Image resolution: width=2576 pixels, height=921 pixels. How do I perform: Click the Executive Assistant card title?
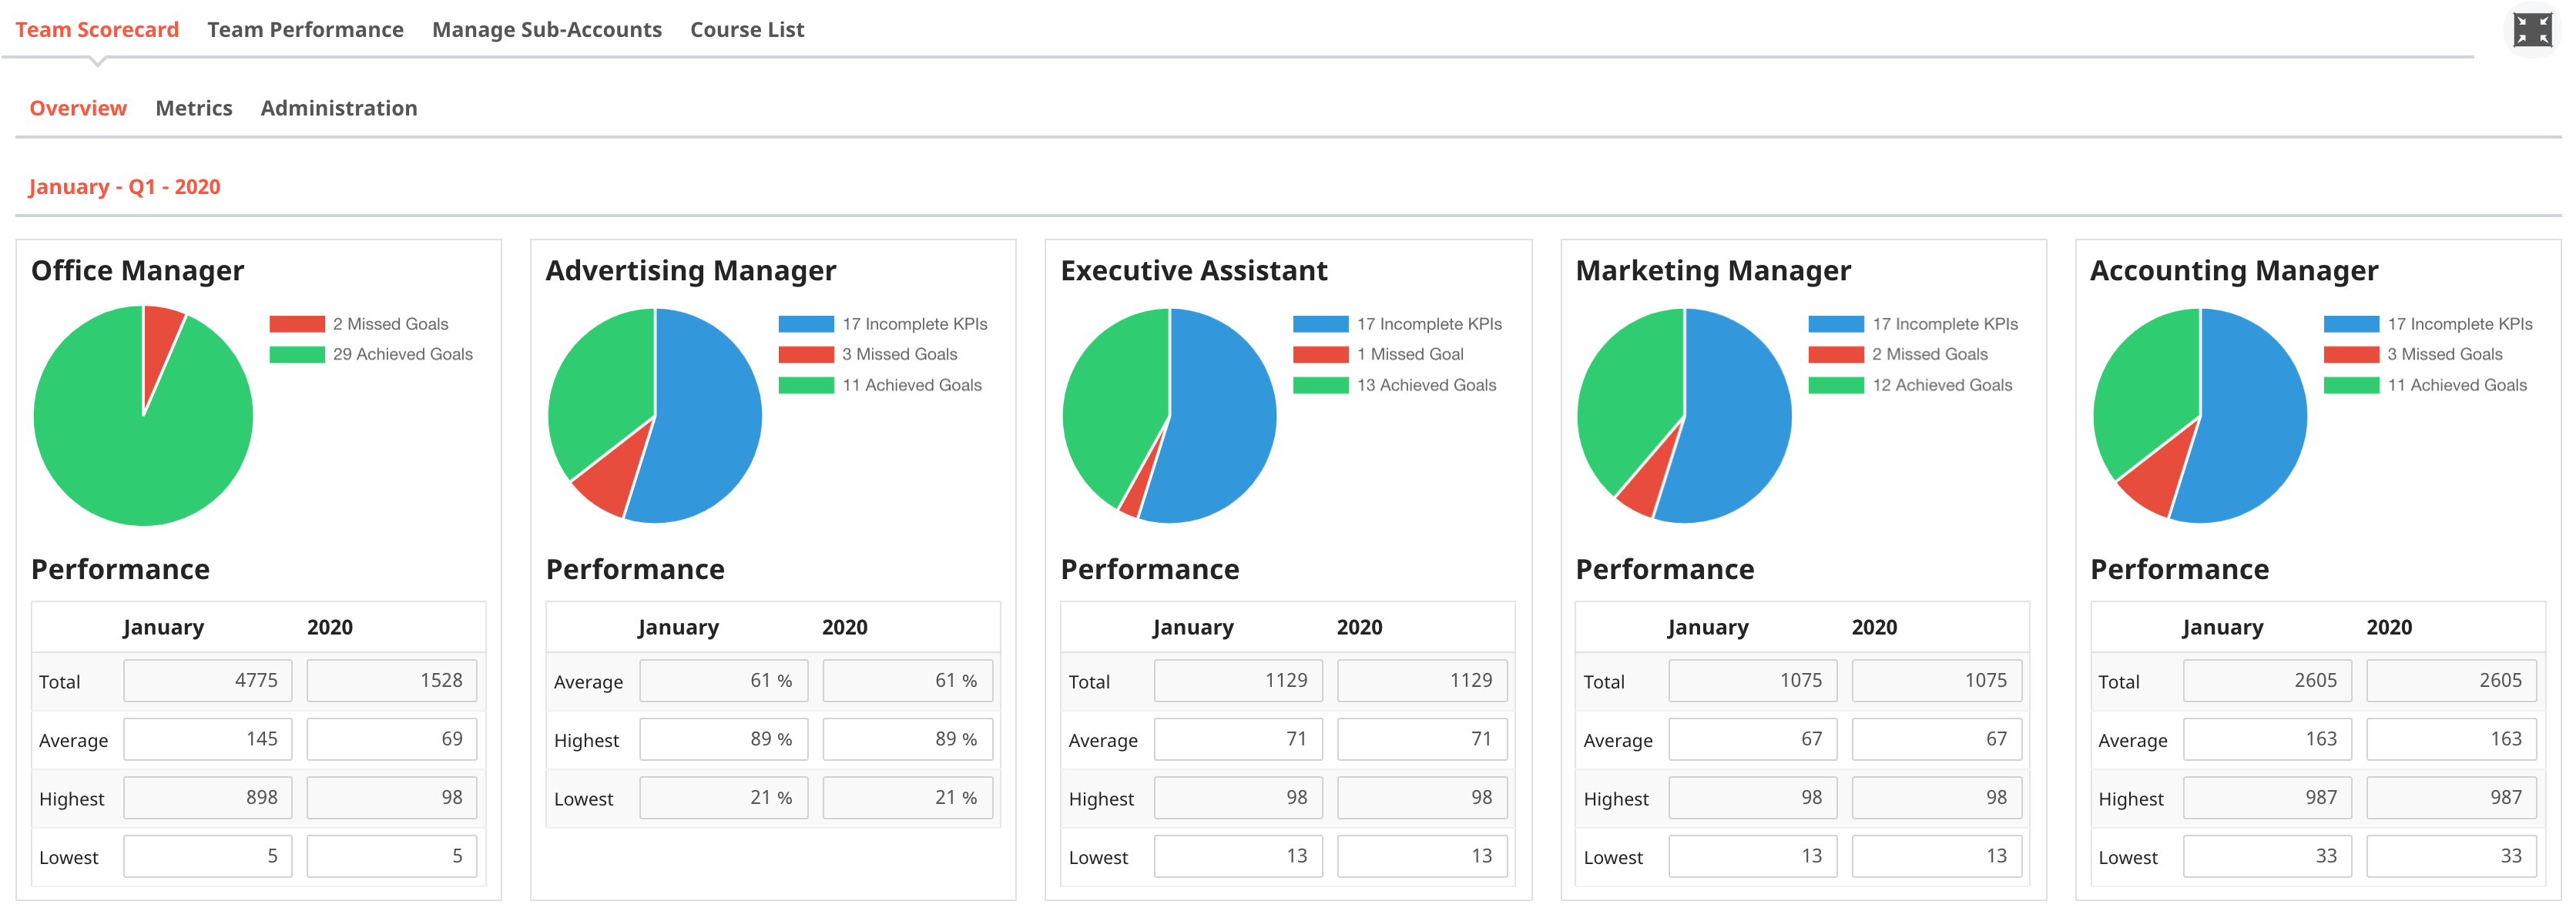tap(1193, 271)
